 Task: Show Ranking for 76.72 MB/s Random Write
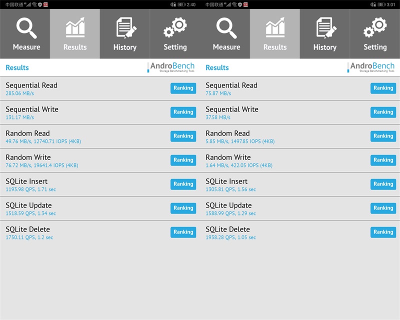pyautogui.click(x=183, y=160)
